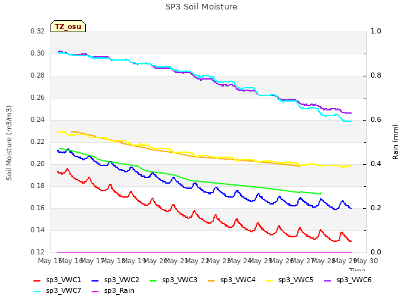Image resolution: width=404 pixels, height=303 pixels.
Task: Click the 0.20 left axis tick label
Action: coord(37,164)
